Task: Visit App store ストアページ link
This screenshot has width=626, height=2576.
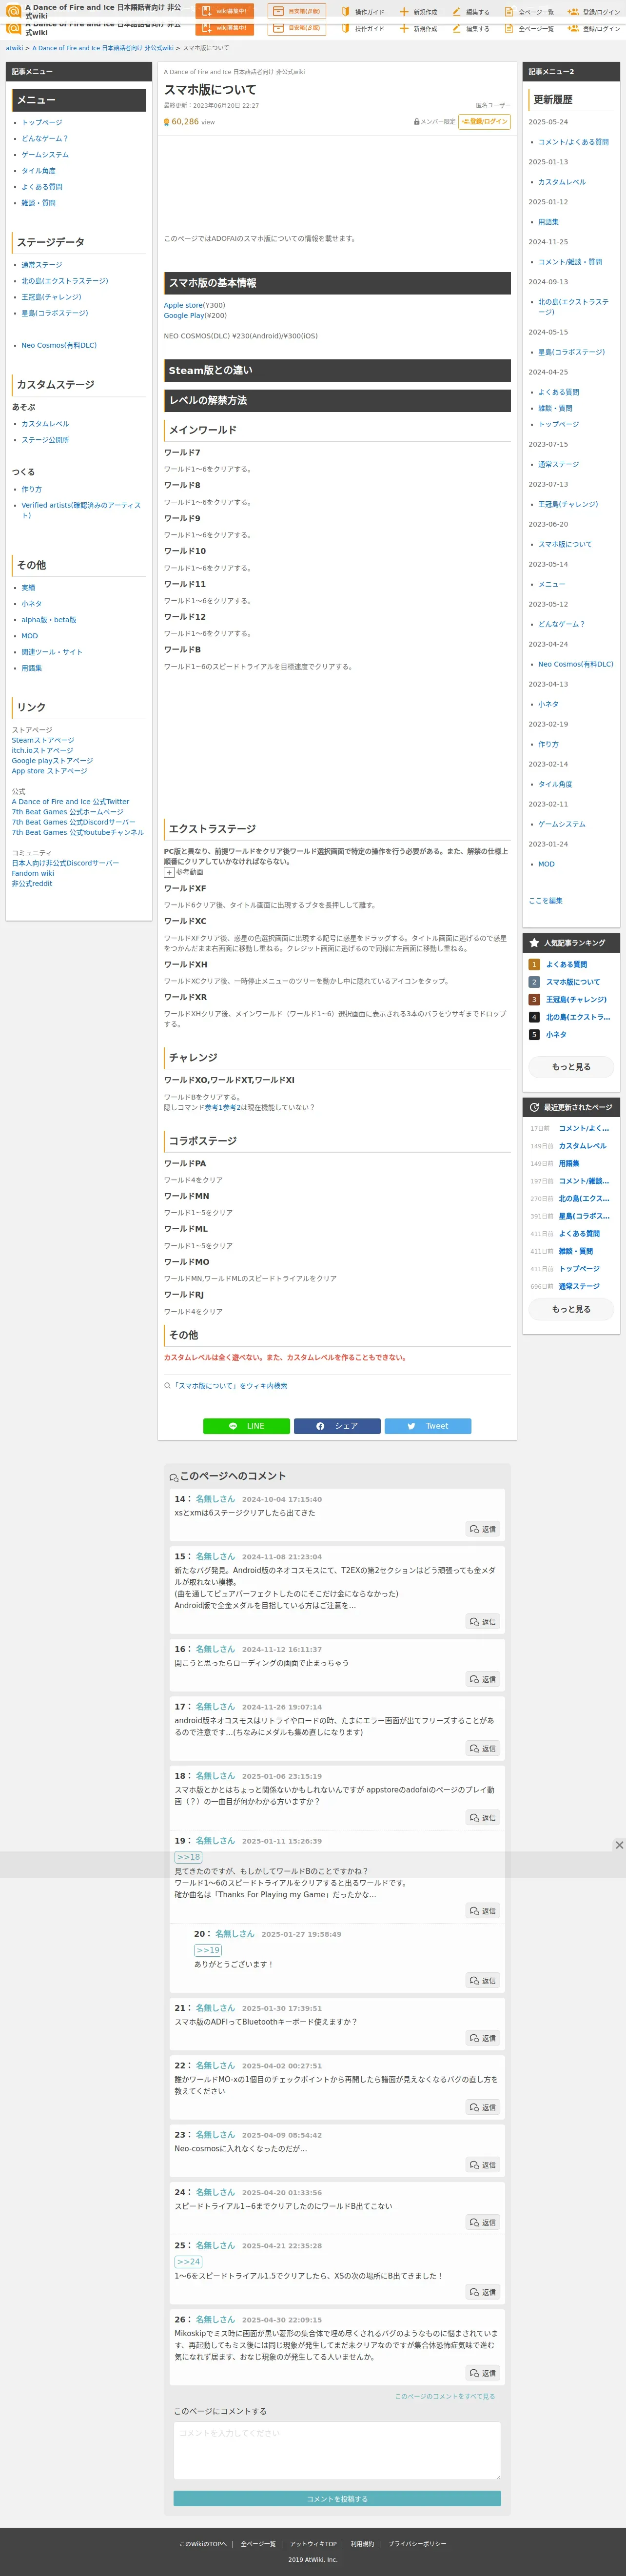Action: pos(50,771)
